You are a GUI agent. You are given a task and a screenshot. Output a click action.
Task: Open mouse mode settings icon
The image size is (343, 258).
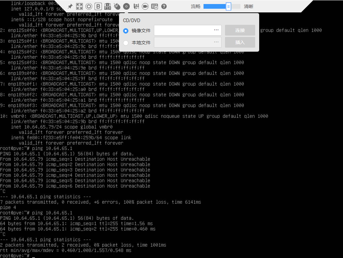coord(117,6)
